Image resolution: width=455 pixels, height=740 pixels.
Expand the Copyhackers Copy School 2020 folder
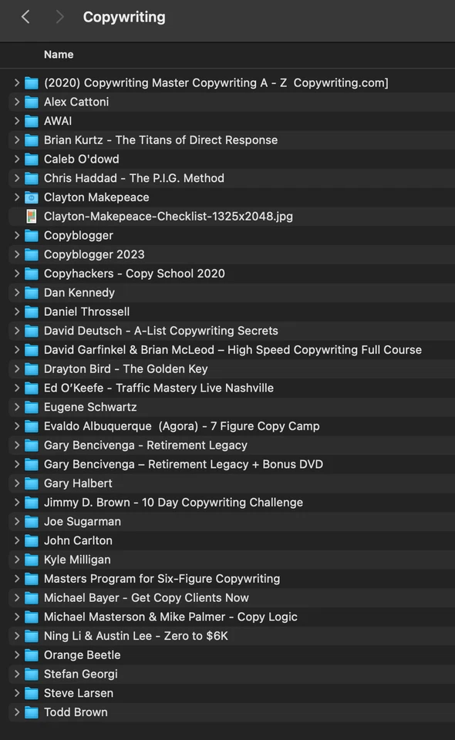[x=17, y=273]
